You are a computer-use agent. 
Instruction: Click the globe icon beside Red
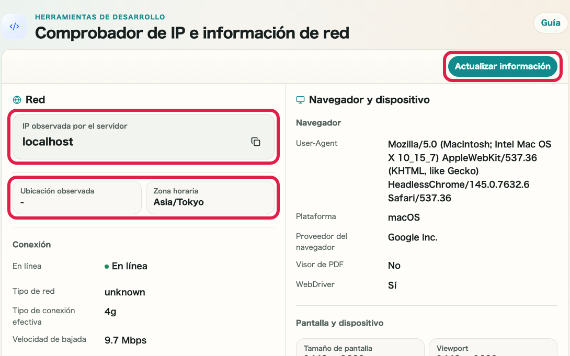click(x=17, y=100)
